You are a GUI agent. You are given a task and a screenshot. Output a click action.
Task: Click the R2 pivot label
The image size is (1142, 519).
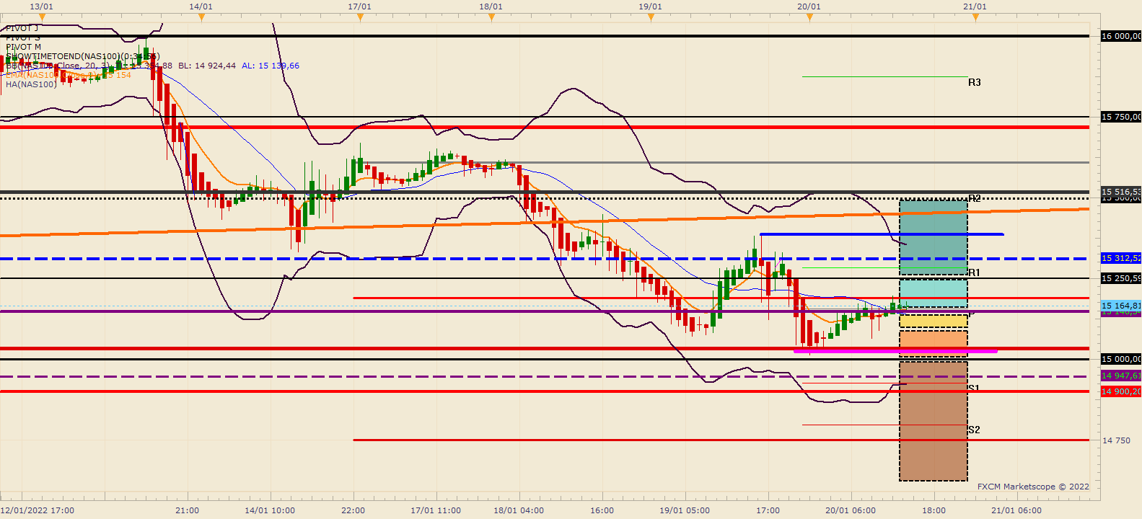coord(975,198)
